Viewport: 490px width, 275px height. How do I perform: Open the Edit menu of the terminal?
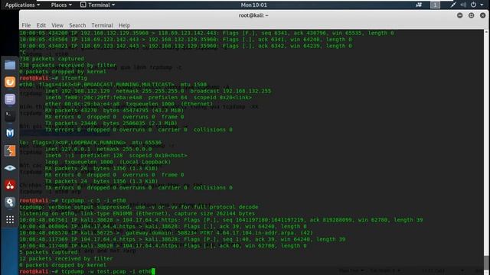tap(41, 25)
